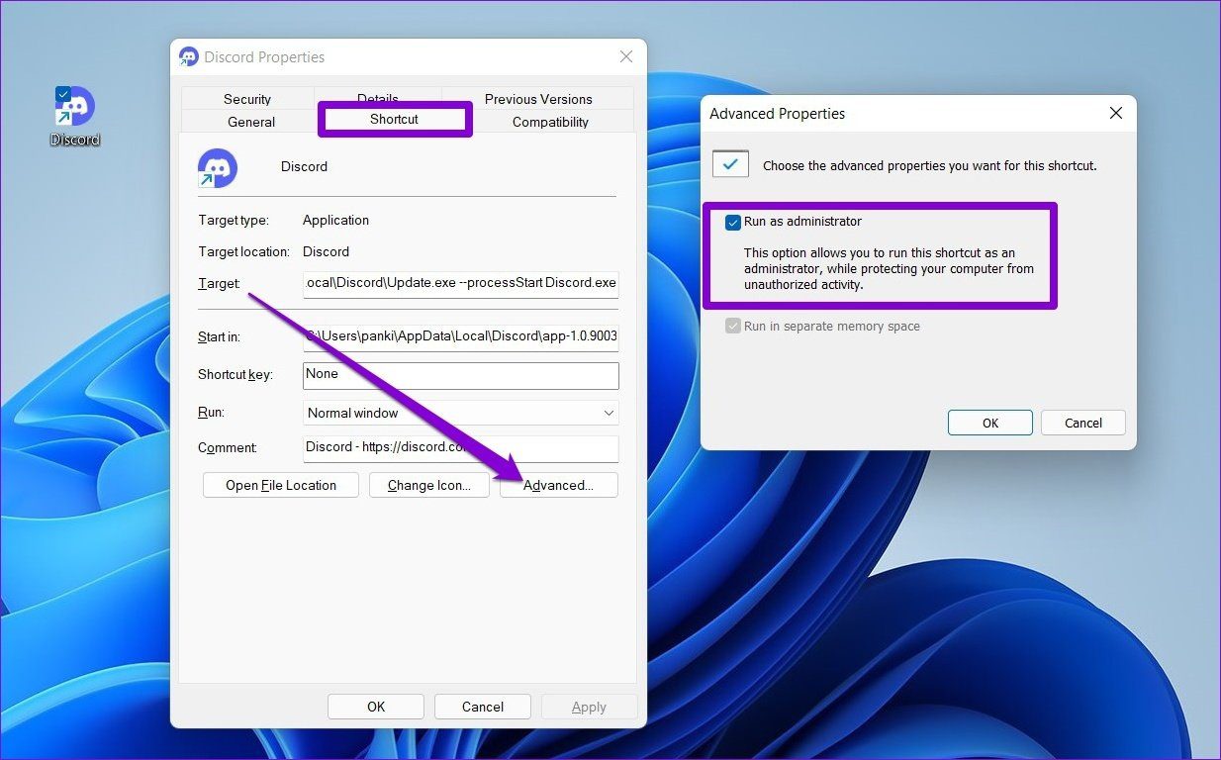This screenshot has height=760, width=1221.
Task: Switch to the Security tab
Action: (x=247, y=99)
